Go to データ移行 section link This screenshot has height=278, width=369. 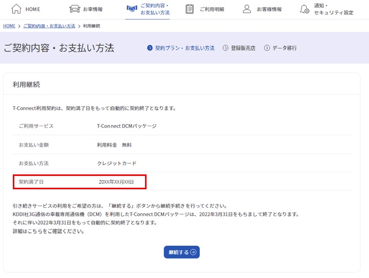coord(284,48)
